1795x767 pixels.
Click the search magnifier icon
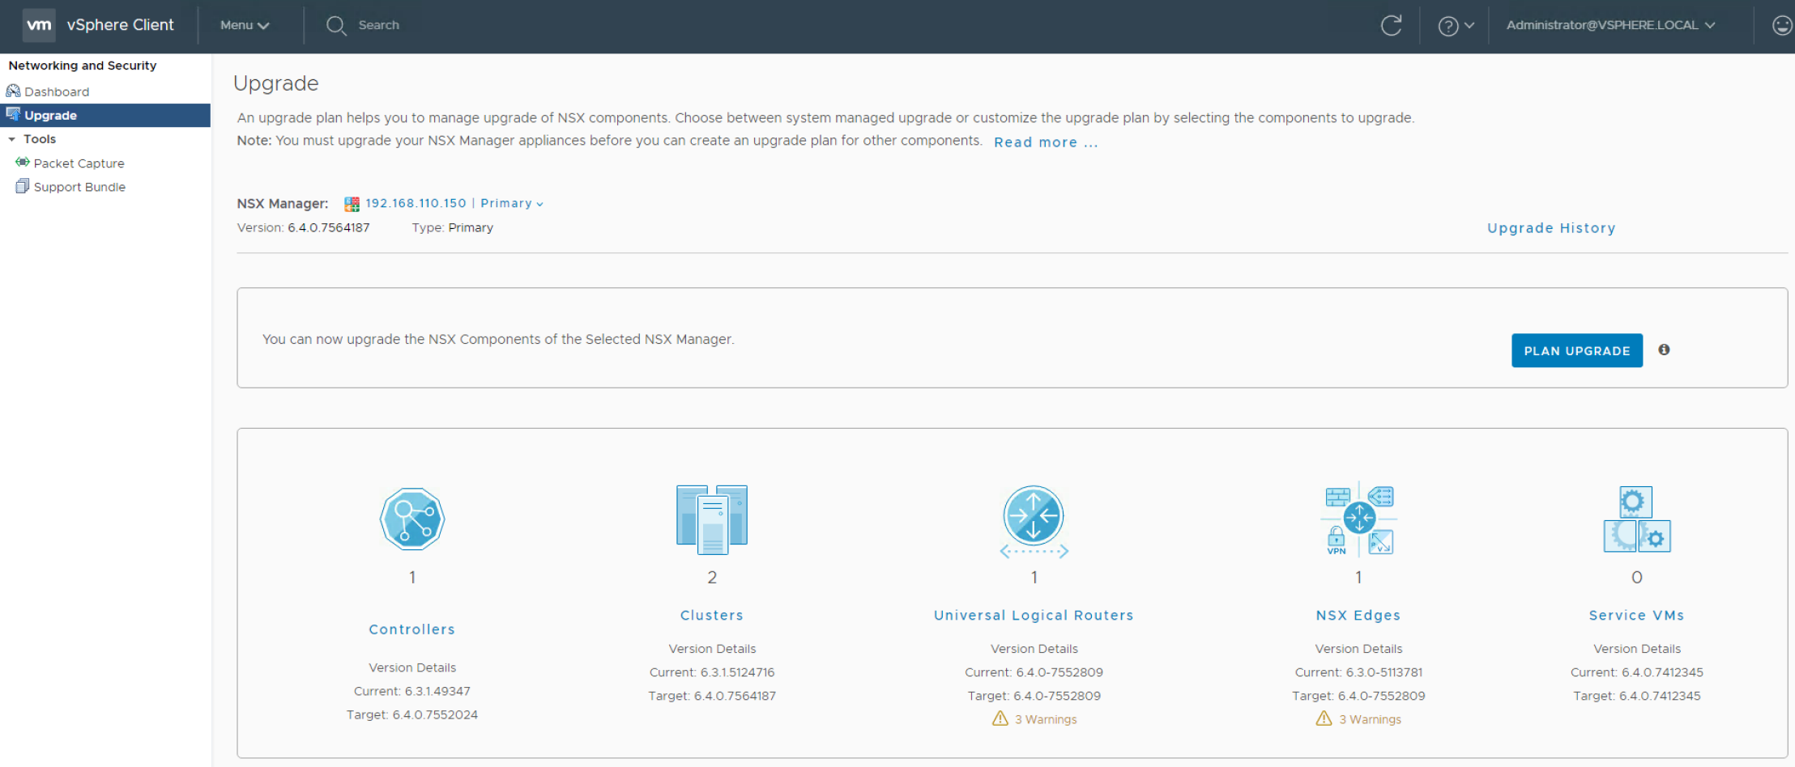click(x=335, y=26)
